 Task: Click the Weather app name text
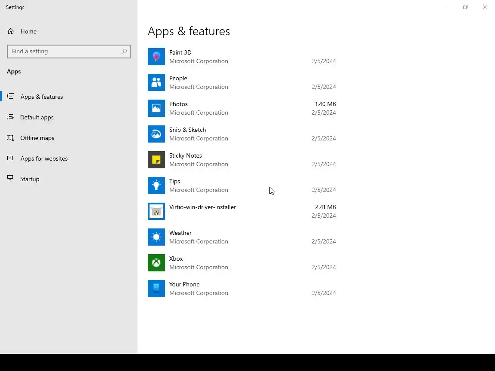180,233
